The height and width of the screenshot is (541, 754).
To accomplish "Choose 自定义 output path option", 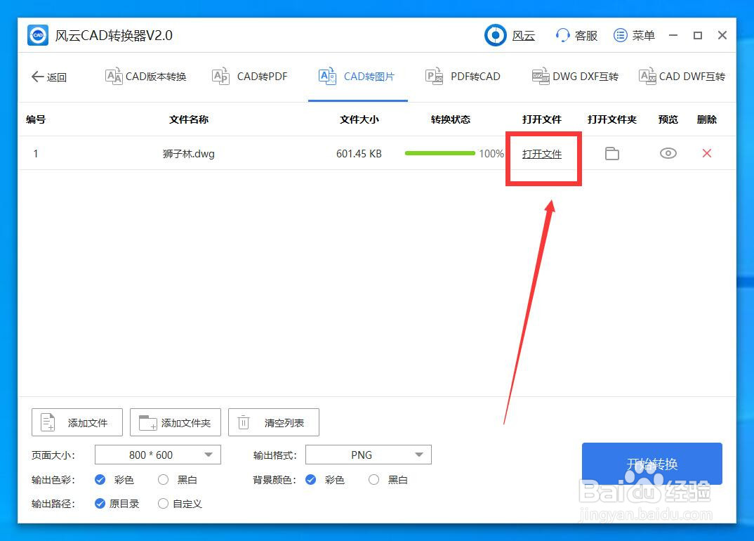I will (x=161, y=504).
